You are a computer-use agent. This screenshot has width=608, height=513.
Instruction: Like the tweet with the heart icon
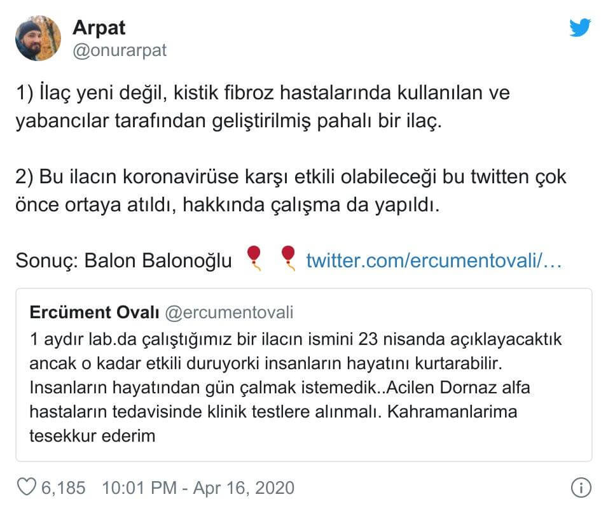click(26, 488)
